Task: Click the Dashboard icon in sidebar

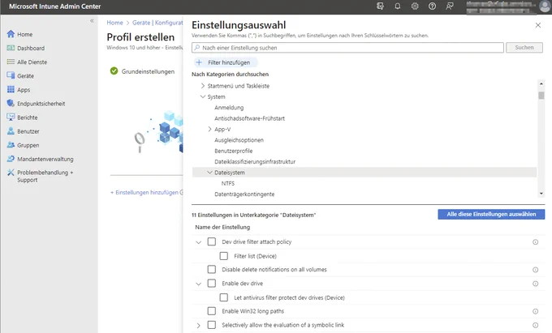Action: [x=11, y=48]
